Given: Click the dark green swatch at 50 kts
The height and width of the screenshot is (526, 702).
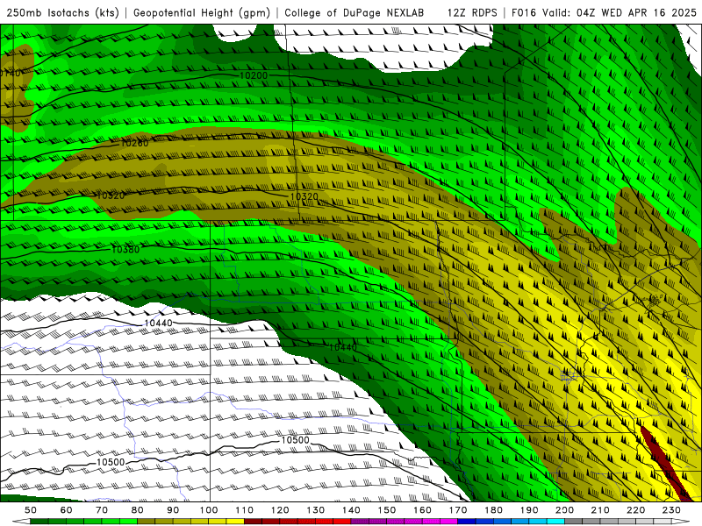Looking at the screenshot, I should [x=39, y=522].
